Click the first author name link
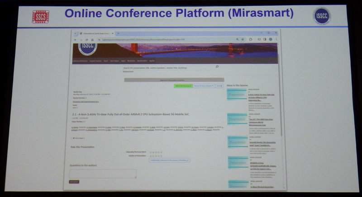Image resolution: width=362 pixels, height=197 pixels. (x=75, y=127)
